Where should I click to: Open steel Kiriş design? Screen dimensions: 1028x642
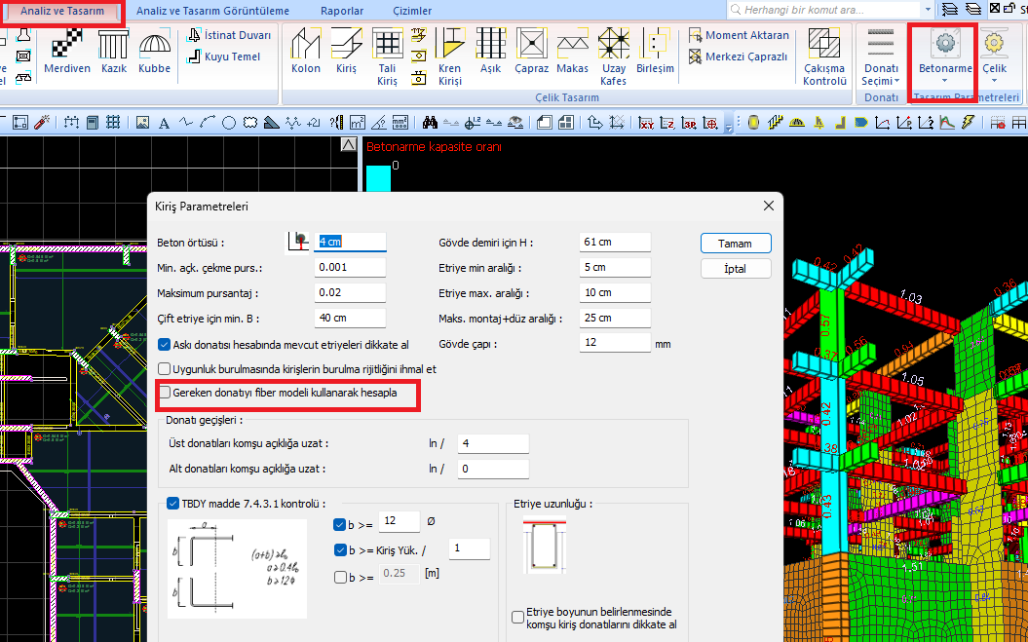(346, 52)
